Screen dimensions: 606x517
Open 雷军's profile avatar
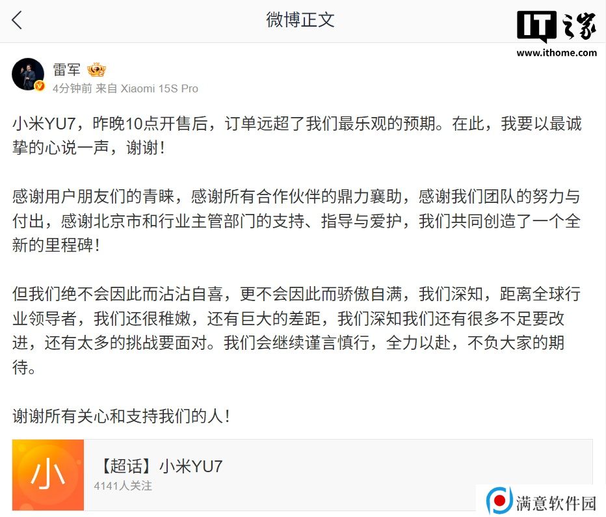click(28, 74)
